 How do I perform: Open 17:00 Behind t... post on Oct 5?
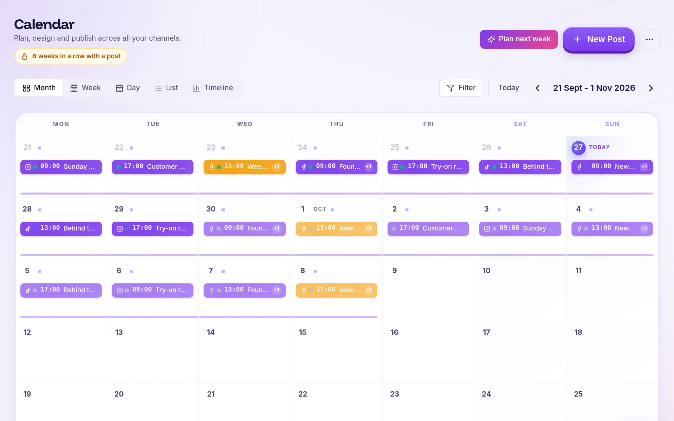point(61,290)
